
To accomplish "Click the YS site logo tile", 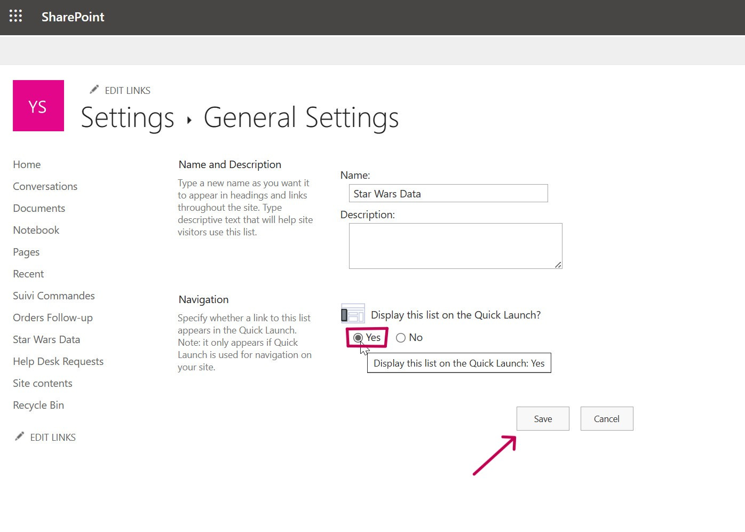I will coord(38,106).
